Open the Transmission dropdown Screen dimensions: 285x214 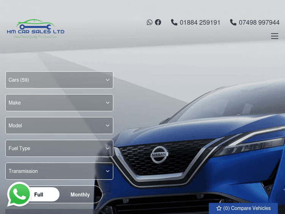[59, 171]
